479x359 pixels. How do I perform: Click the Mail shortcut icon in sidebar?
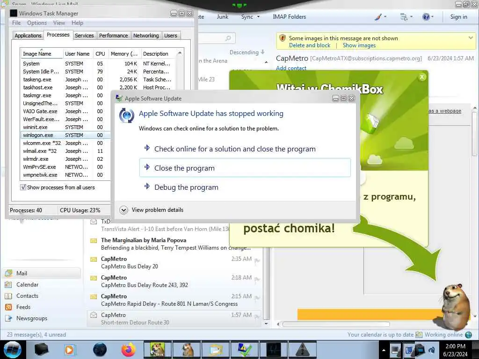click(8, 273)
